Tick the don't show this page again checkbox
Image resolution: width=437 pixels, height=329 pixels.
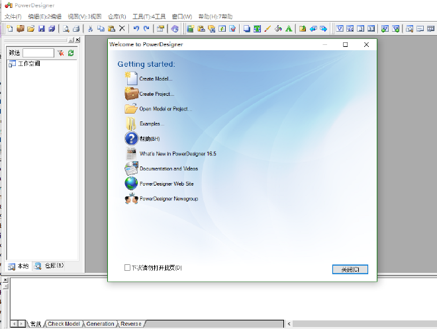pos(128,268)
